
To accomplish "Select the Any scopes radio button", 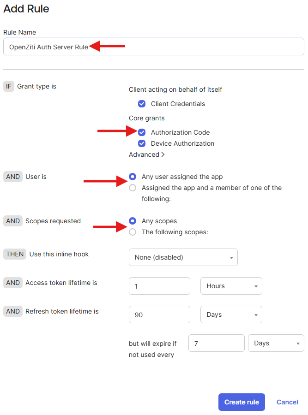I will click(x=133, y=221).
